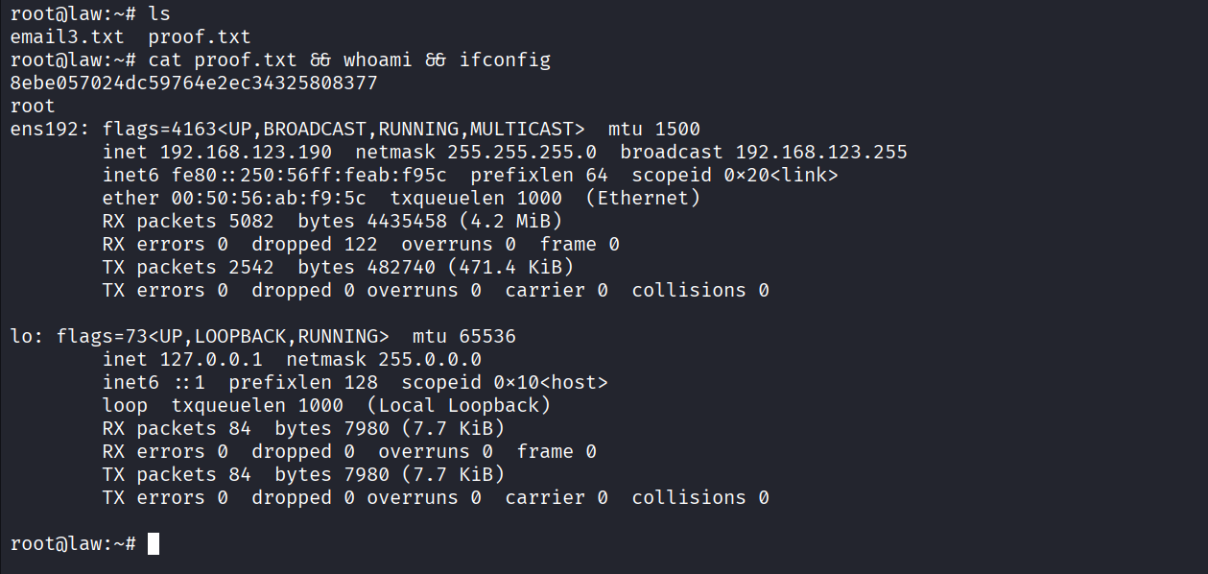
Task: Click the whoami output 'root' line
Action: point(34,107)
